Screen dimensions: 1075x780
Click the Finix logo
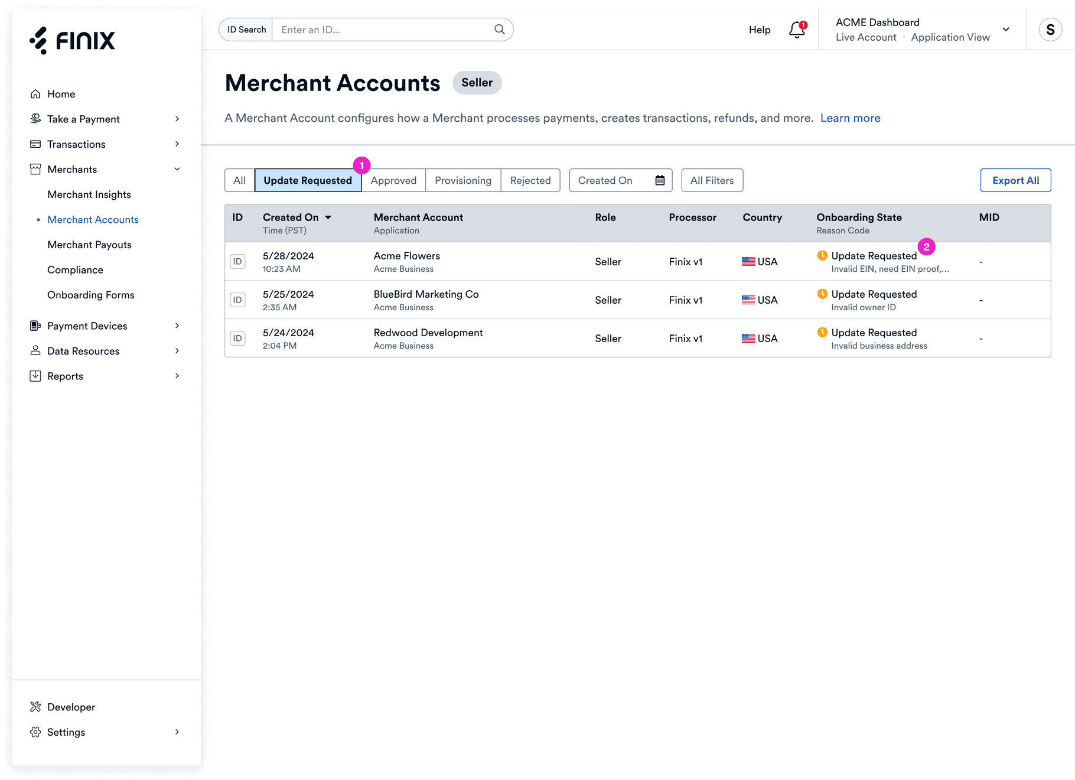click(x=72, y=40)
